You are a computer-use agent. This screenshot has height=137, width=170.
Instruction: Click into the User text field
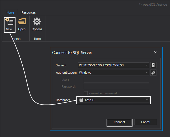116,80
